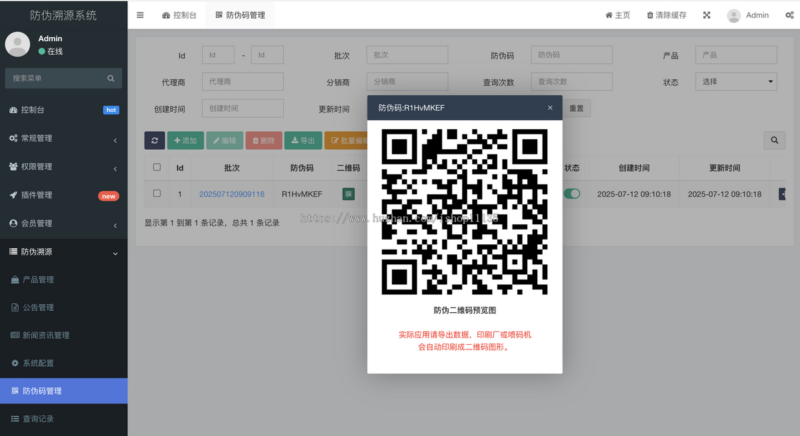Click the 添加 button
800x436 pixels.
[x=185, y=140]
